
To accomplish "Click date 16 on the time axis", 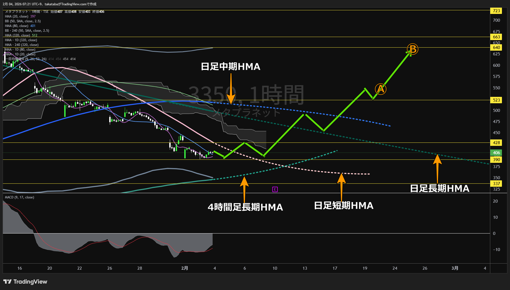I will tap(19, 268).
